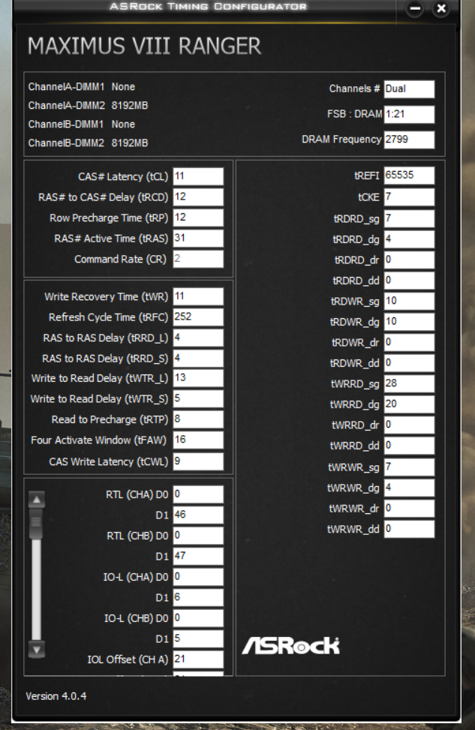Click the tRRD_S value field
The height and width of the screenshot is (730, 475).
198,358
